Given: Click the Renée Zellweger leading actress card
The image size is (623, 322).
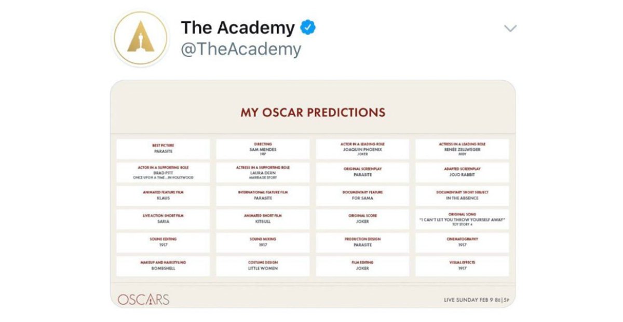Looking at the screenshot, I should (462, 149).
